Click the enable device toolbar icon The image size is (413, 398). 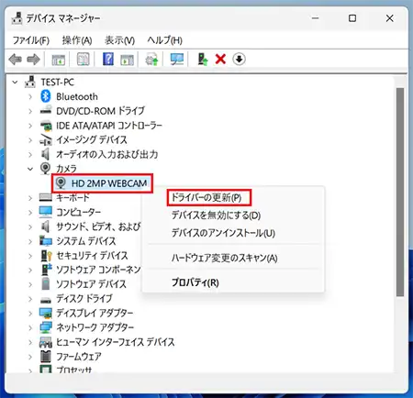pyautogui.click(x=203, y=59)
